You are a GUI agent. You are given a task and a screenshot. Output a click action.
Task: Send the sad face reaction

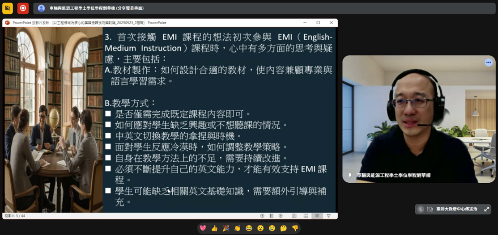(x=272, y=228)
